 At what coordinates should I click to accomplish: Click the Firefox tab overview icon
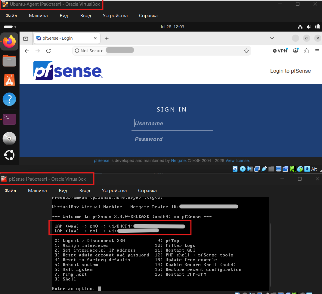point(26,38)
